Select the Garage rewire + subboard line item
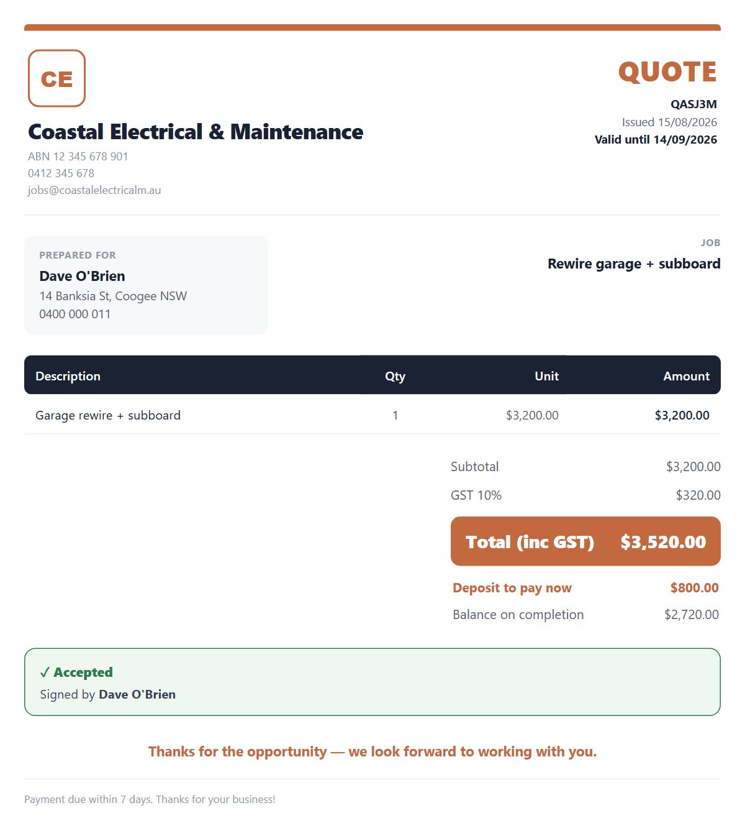Screen dimensions: 745x831 pos(372,415)
